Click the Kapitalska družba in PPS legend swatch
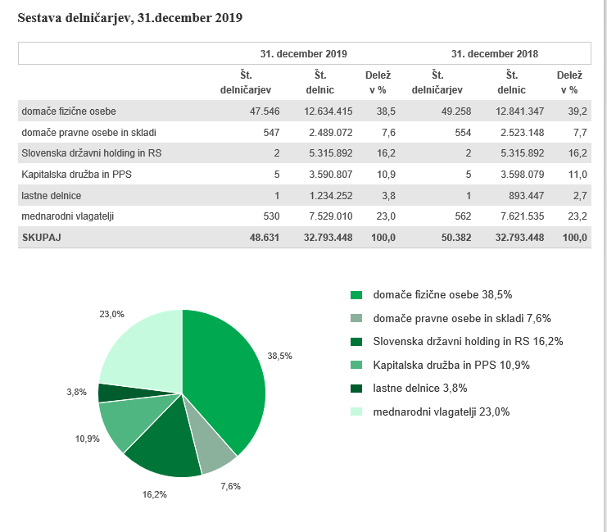Viewport: 607px width, 532px height. tap(356, 365)
